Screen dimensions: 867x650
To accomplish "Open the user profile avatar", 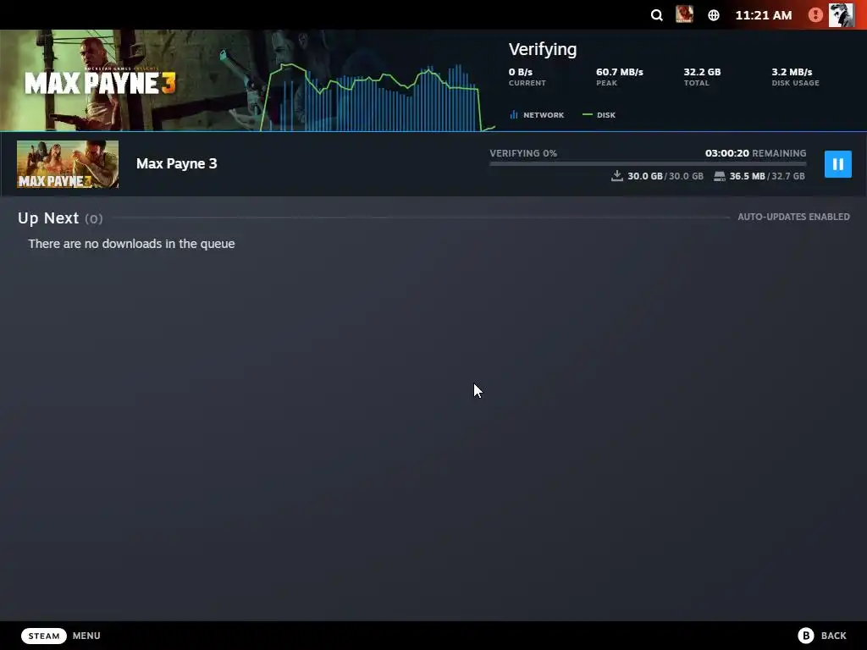I will point(841,14).
